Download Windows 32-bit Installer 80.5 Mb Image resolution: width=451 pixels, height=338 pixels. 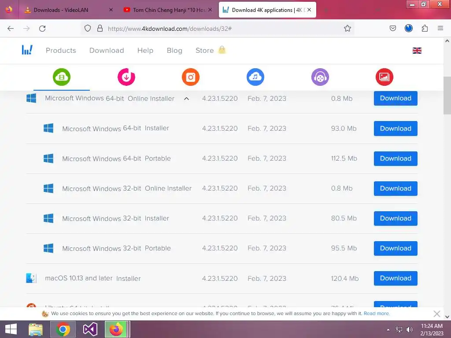pos(396,218)
